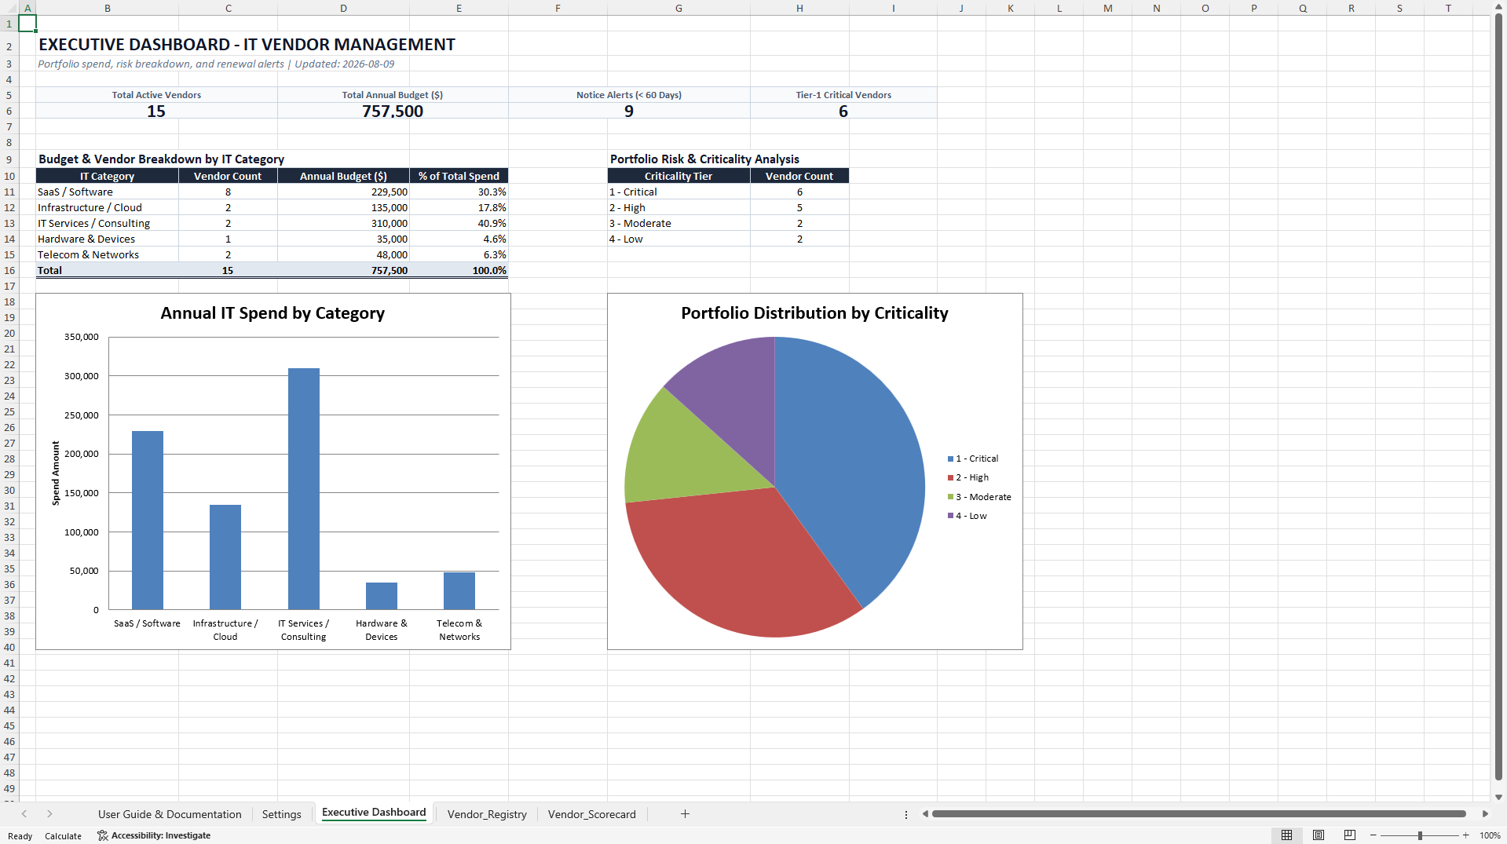Open Accessibility: Investigate status indicator
Image resolution: width=1507 pixels, height=844 pixels.
154,835
